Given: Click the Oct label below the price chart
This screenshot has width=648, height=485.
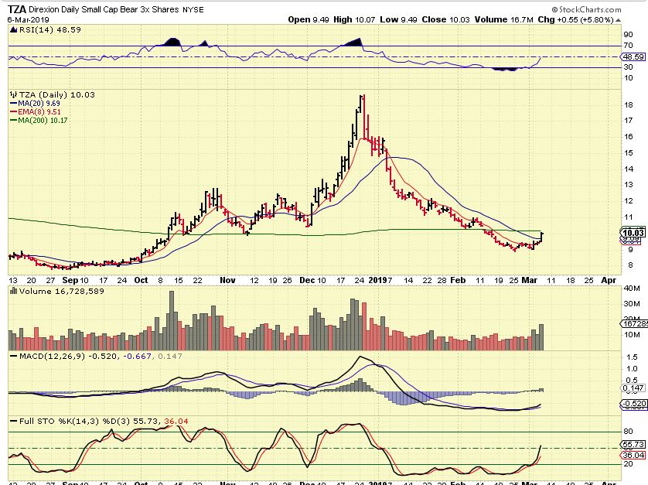Looking at the screenshot, I should coord(141,280).
